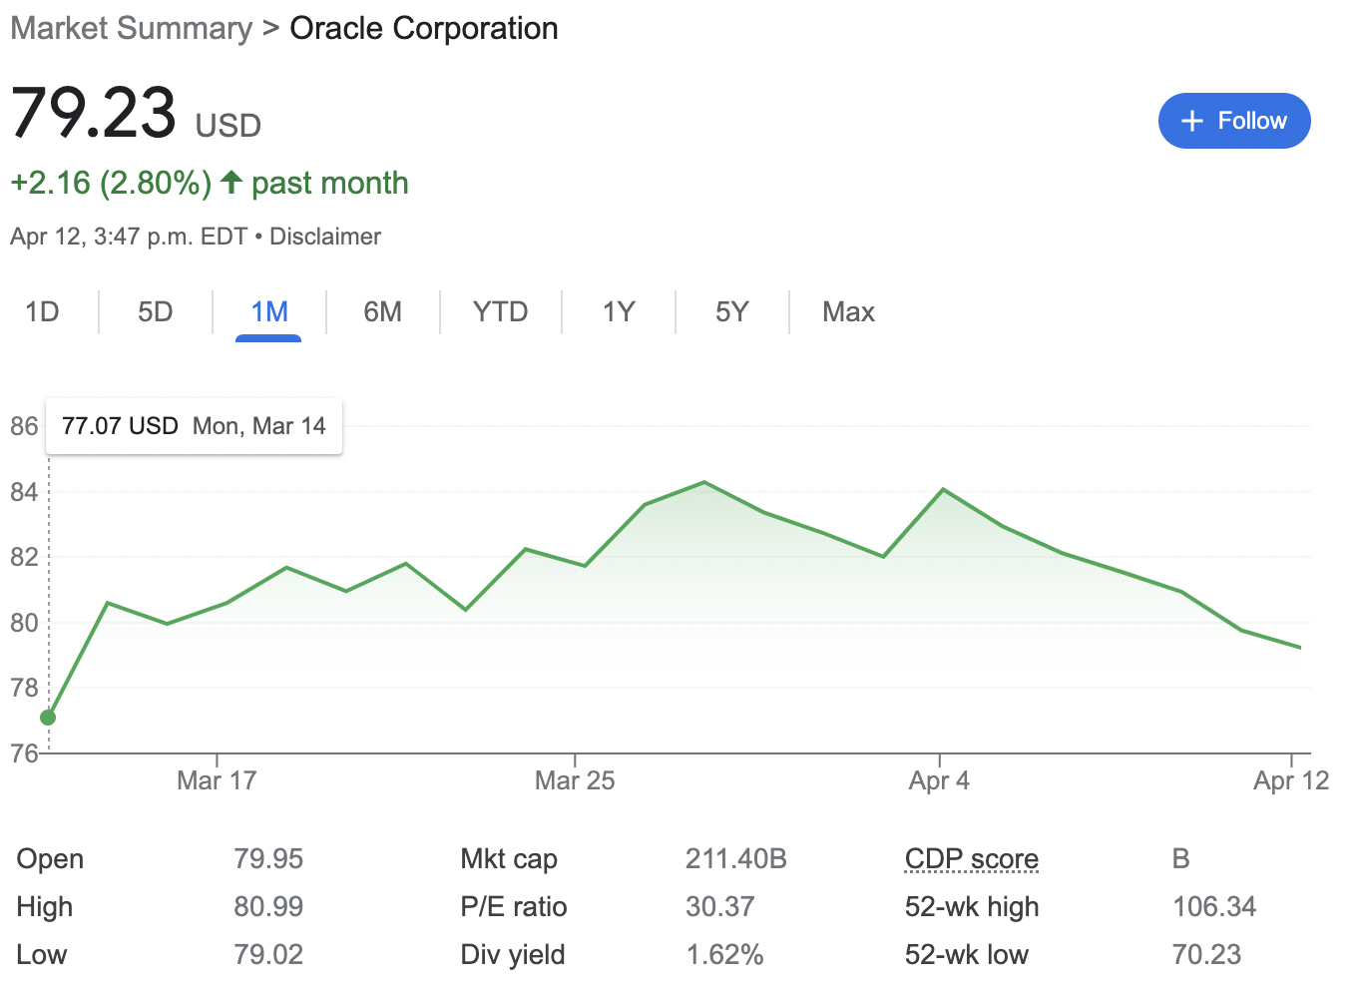The image size is (1367, 992).
Task: Open the Disclaimer link
Action: click(325, 237)
